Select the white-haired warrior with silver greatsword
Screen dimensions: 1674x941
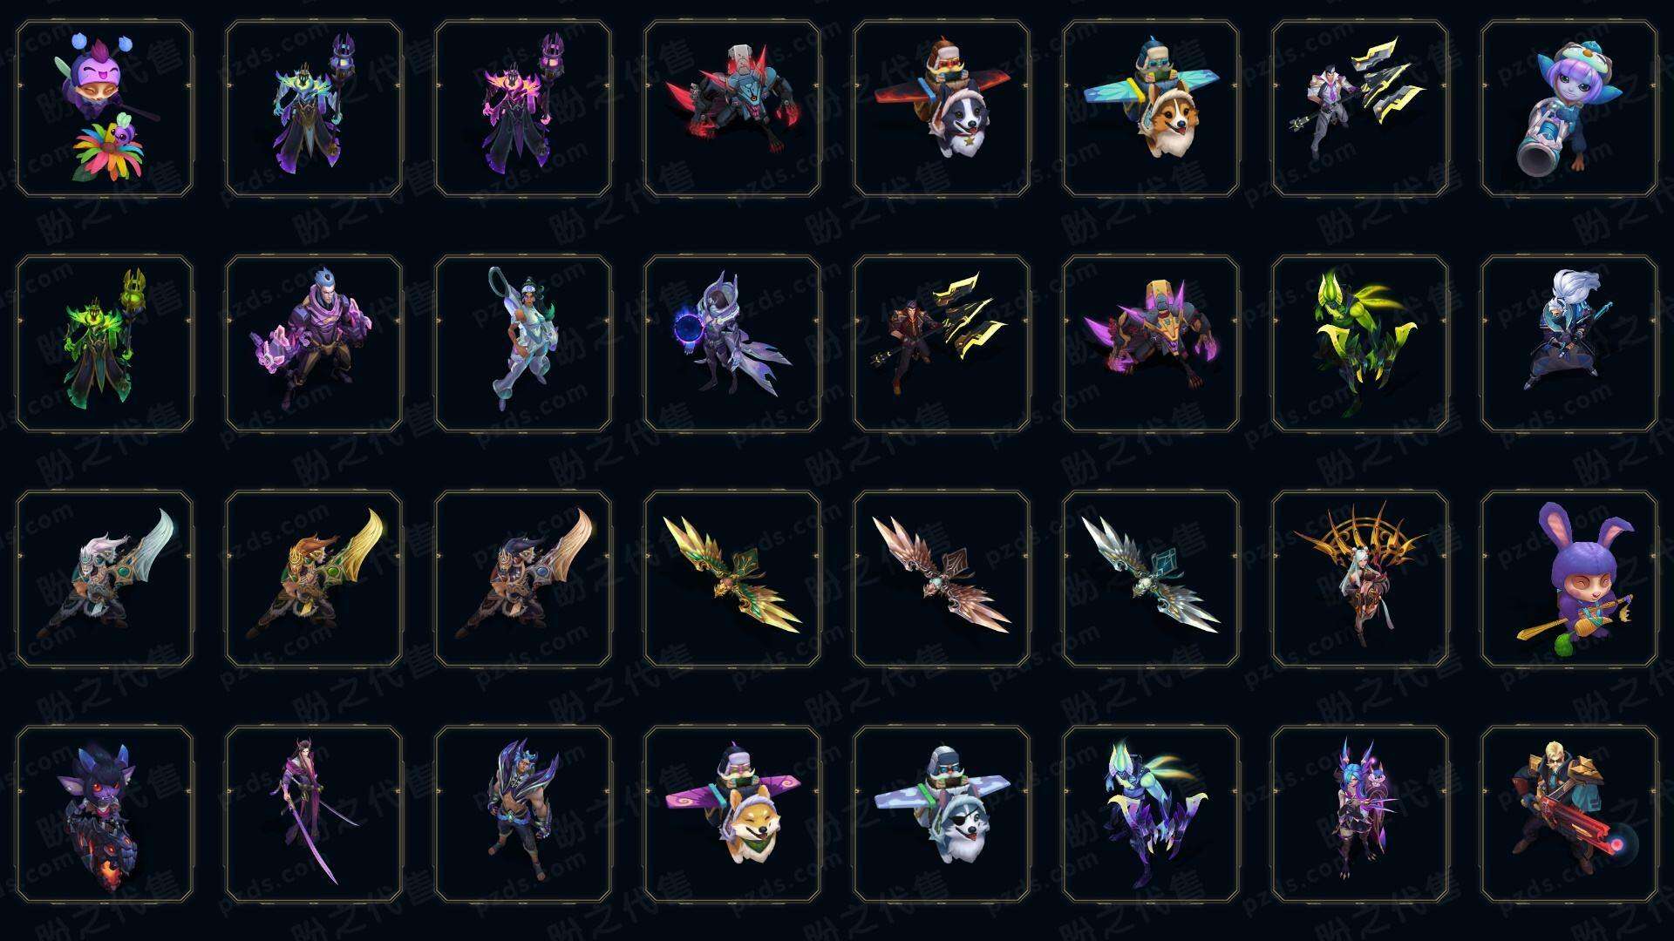pos(105,579)
